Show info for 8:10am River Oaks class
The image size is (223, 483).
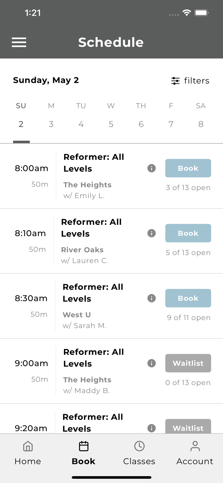pyautogui.click(x=152, y=233)
